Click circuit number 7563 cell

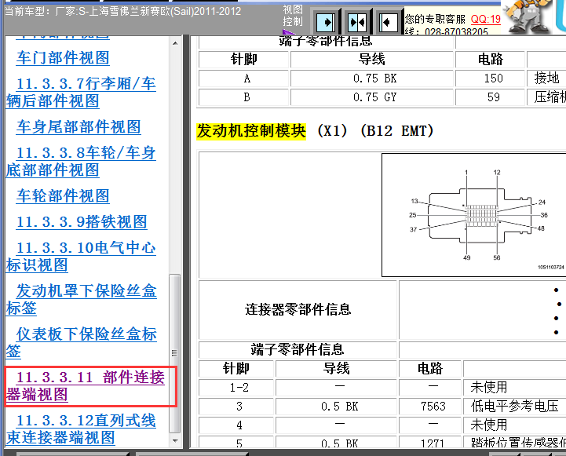[430, 407]
